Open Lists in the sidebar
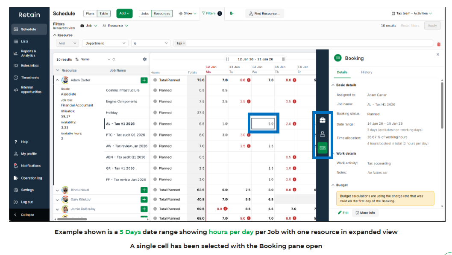The width and height of the screenshot is (452, 255). [28, 41]
